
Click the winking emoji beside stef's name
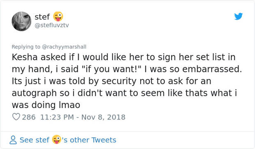[x=58, y=16]
